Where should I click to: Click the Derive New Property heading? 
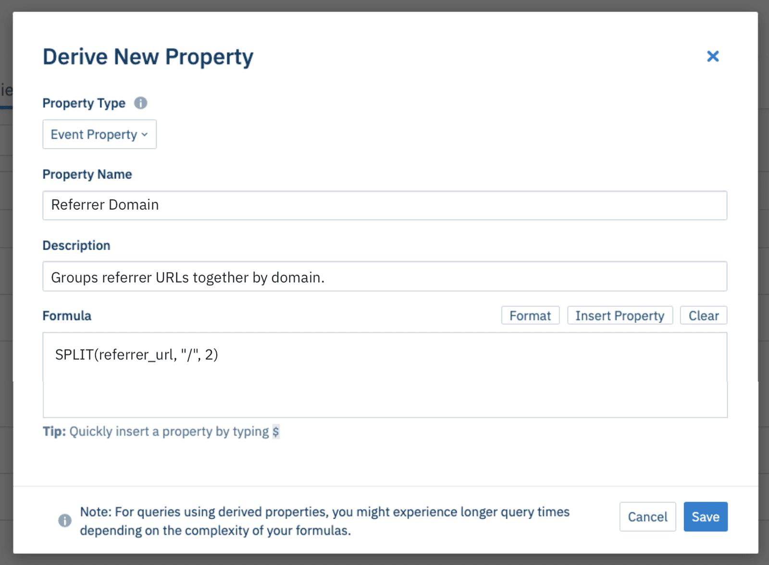(x=148, y=57)
